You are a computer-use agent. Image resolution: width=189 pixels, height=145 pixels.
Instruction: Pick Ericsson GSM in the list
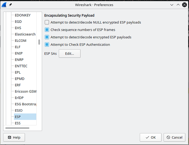pos(25,91)
